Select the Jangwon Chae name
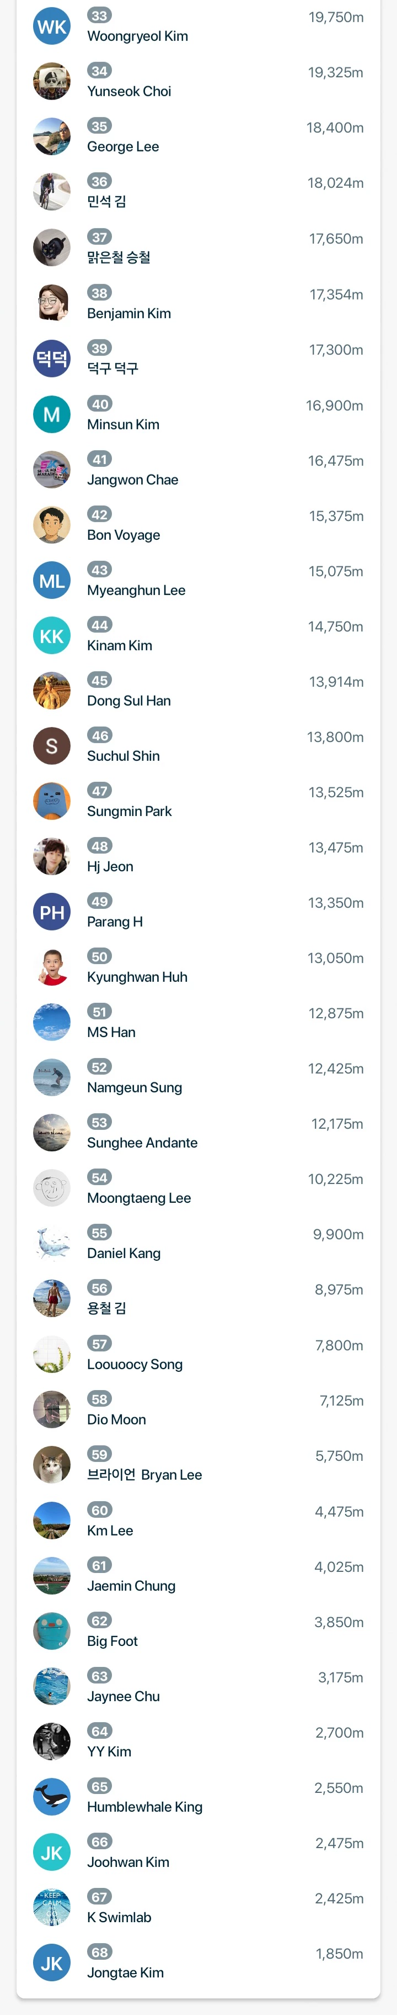This screenshot has height=2015, width=397. [x=132, y=480]
